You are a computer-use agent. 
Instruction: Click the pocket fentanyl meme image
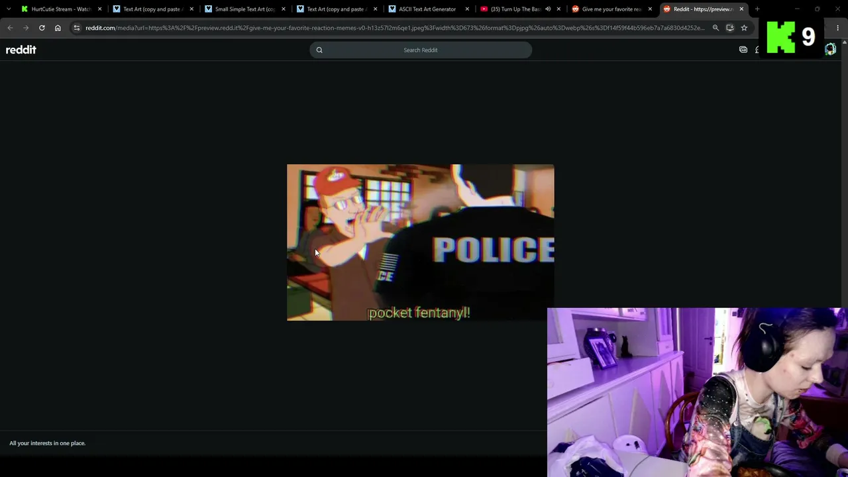point(421,242)
